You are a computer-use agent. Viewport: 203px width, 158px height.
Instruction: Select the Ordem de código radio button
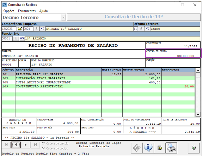click(x=43, y=148)
